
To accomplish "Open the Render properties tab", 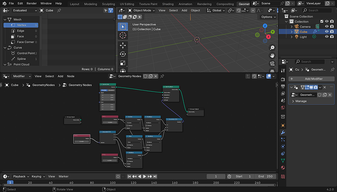I will (x=283, y=79).
